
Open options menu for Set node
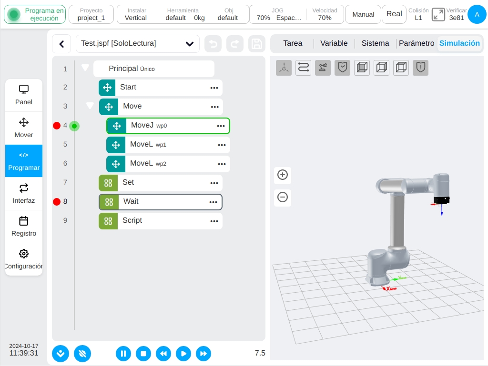point(214,183)
